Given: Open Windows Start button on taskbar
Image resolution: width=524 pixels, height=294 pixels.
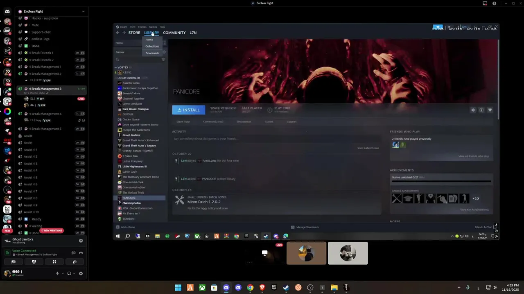Looking at the screenshot, I should pyautogui.click(x=178, y=287).
